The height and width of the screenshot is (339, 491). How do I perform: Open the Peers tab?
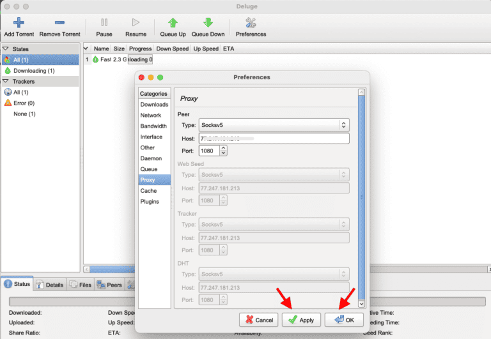click(x=109, y=285)
